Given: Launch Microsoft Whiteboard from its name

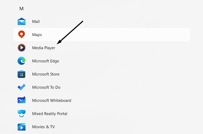Looking at the screenshot, I should coord(52,101).
